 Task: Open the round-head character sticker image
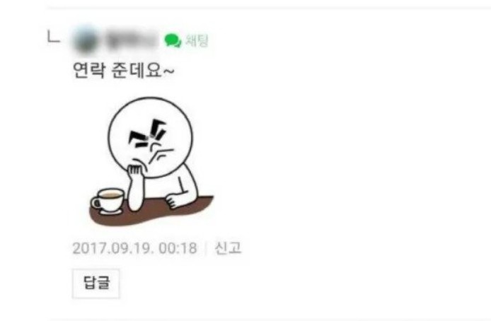(x=151, y=161)
